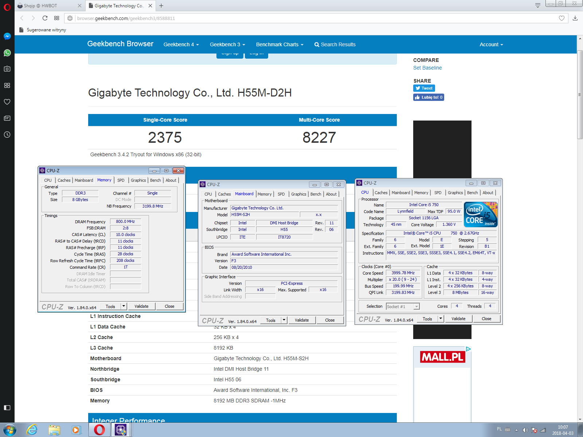Image resolution: width=583 pixels, height=437 pixels.
Task: Go forward to next page
Action: point(33,18)
